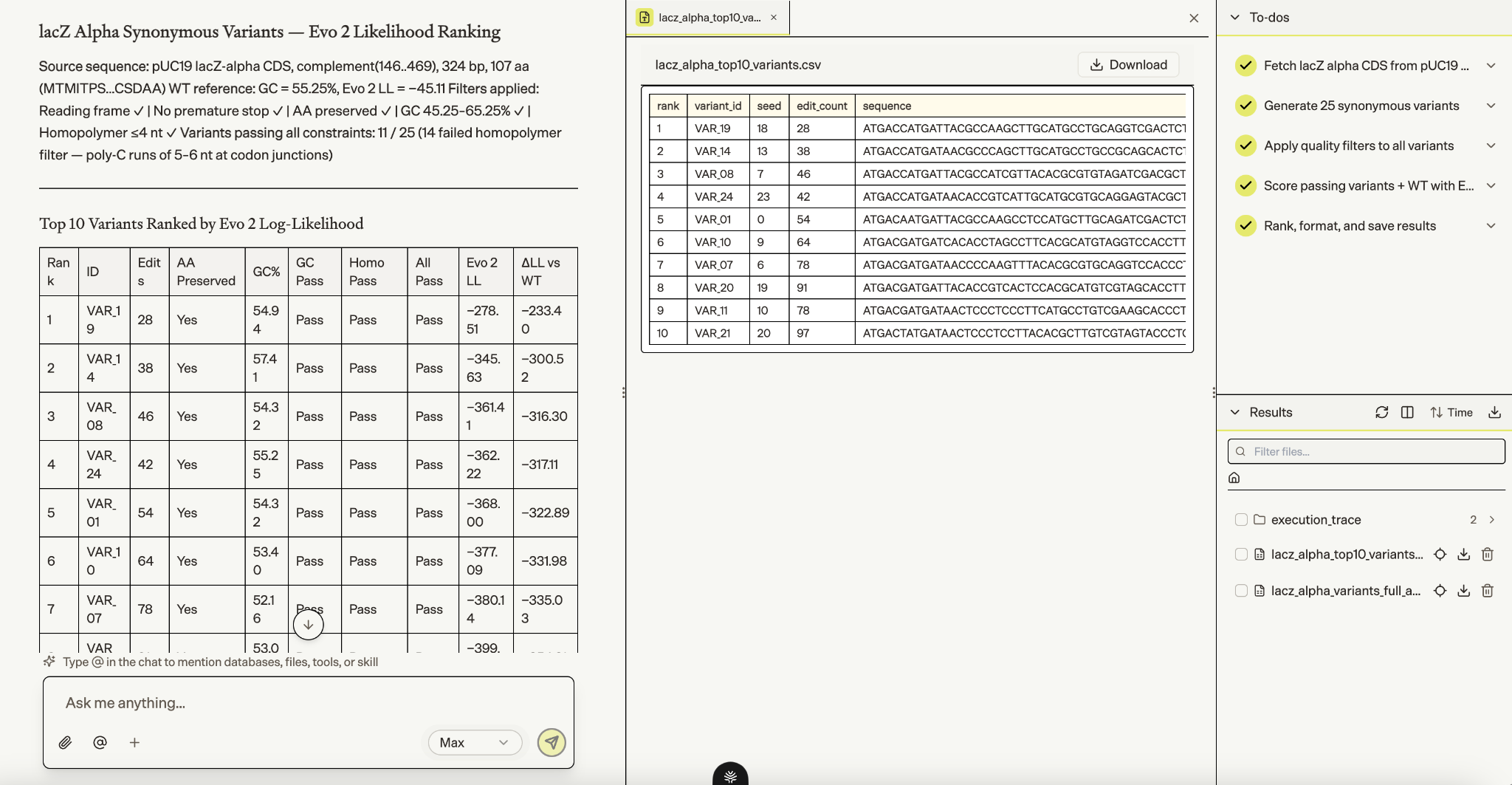Toggle check on Score passing variants to-do
The image size is (1512, 785).
[x=1246, y=185]
